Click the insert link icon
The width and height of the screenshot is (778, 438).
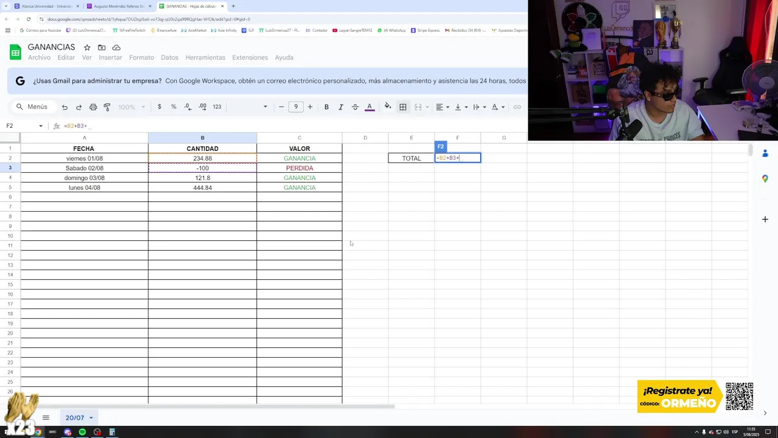pos(517,107)
